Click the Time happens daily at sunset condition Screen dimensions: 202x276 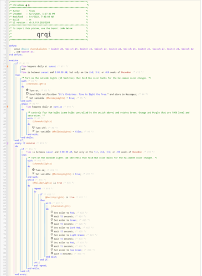coord(39,66)
